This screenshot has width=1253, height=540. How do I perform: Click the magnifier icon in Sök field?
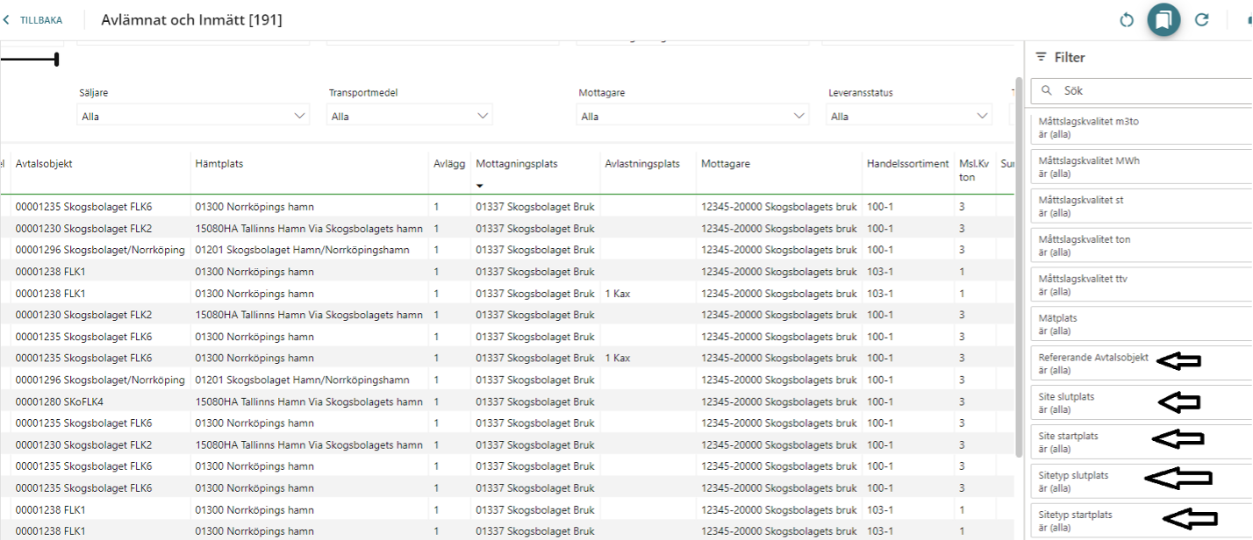click(x=1047, y=90)
